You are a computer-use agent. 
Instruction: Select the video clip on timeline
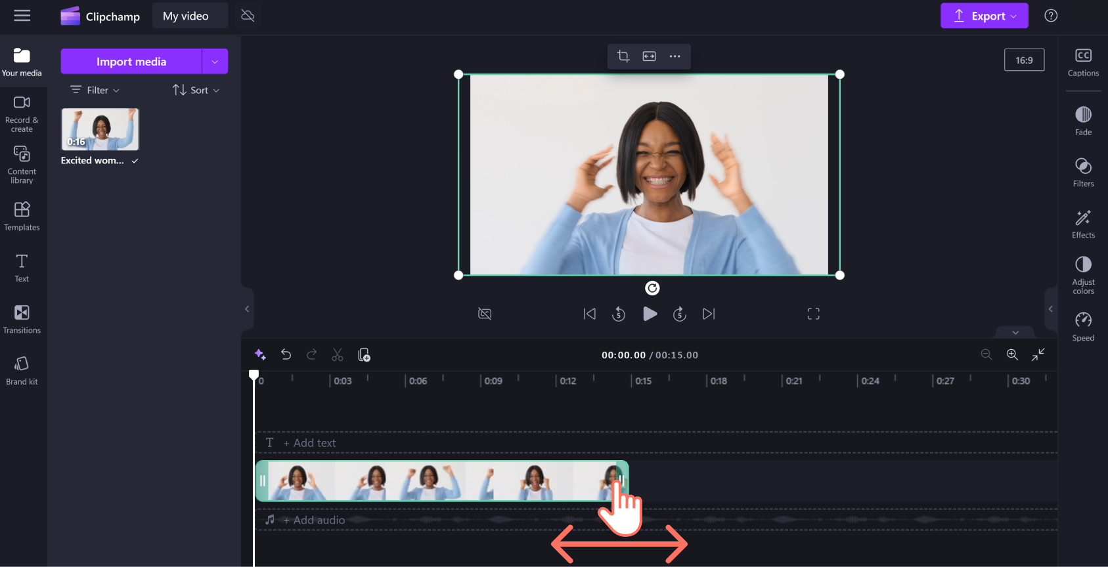pos(442,481)
